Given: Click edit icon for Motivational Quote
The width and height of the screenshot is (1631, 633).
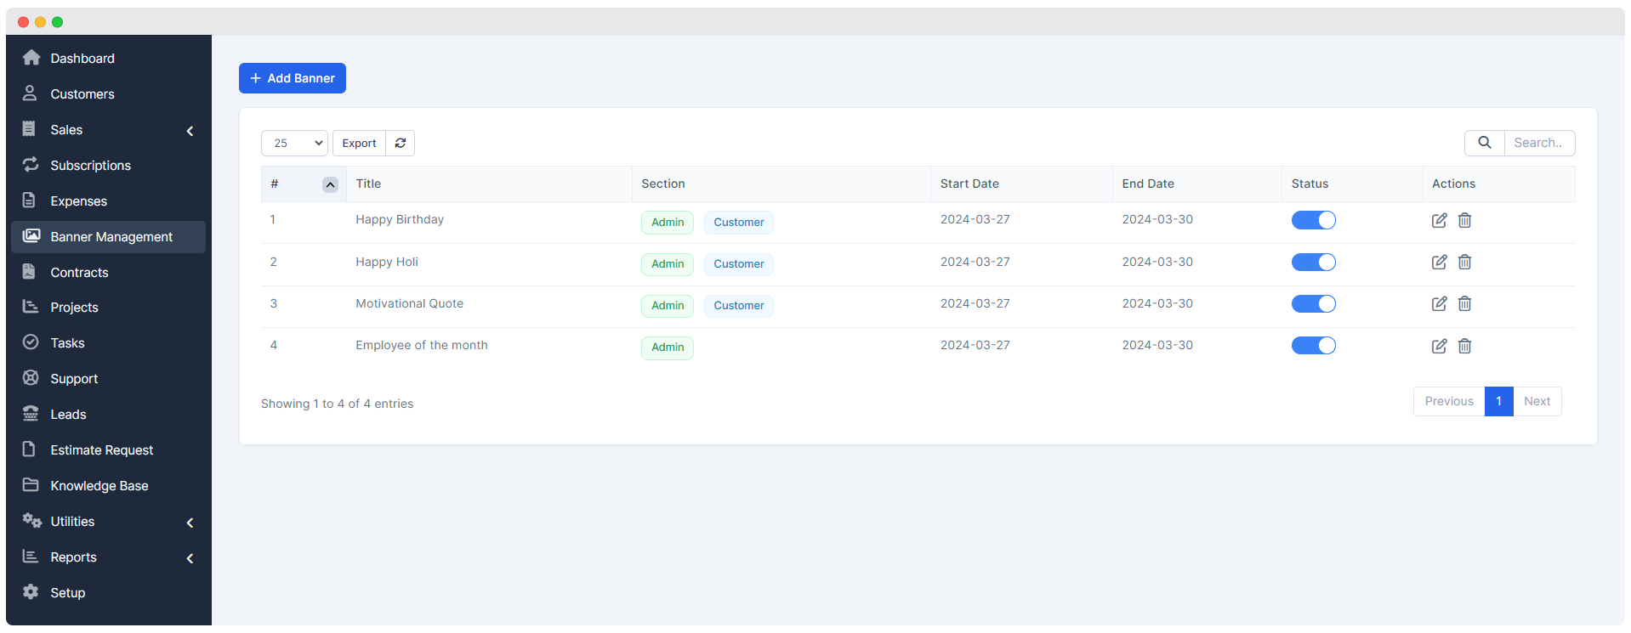Looking at the screenshot, I should (1439, 303).
